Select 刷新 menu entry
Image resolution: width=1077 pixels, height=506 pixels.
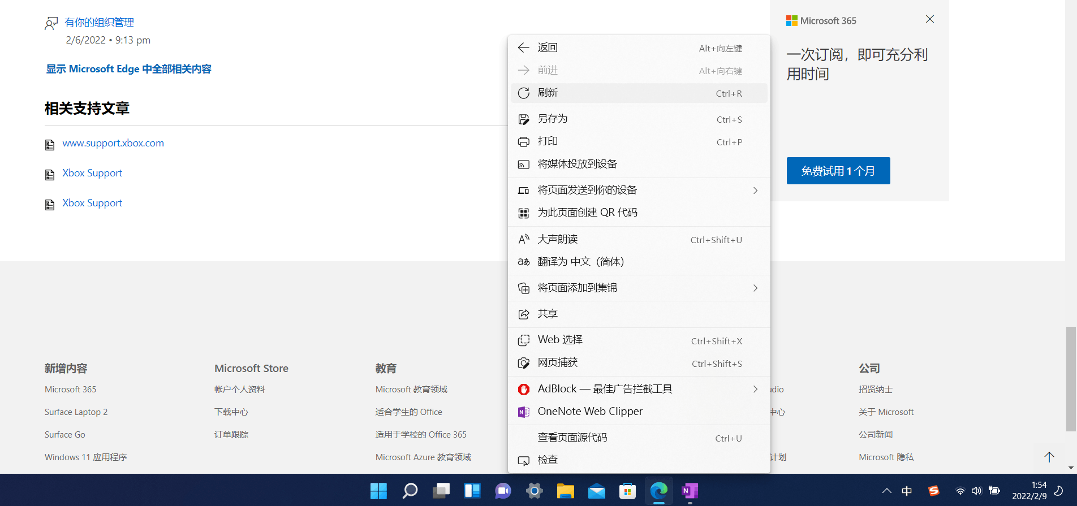(639, 93)
